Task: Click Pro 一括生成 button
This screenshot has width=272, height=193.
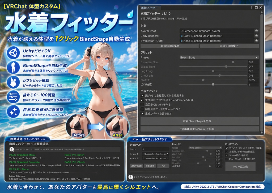Action: pyautogui.click(x=240, y=167)
